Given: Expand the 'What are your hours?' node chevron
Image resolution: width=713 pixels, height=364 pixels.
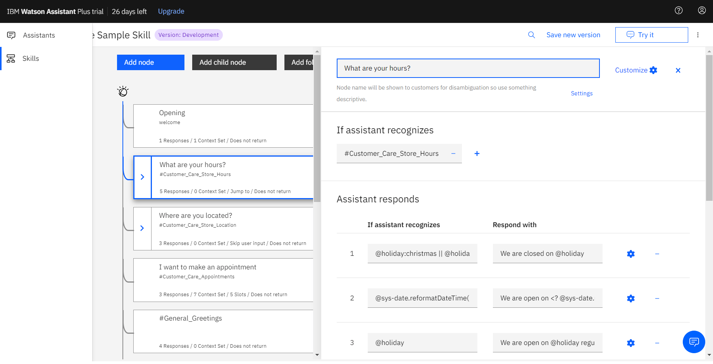Looking at the screenshot, I should pyautogui.click(x=142, y=177).
